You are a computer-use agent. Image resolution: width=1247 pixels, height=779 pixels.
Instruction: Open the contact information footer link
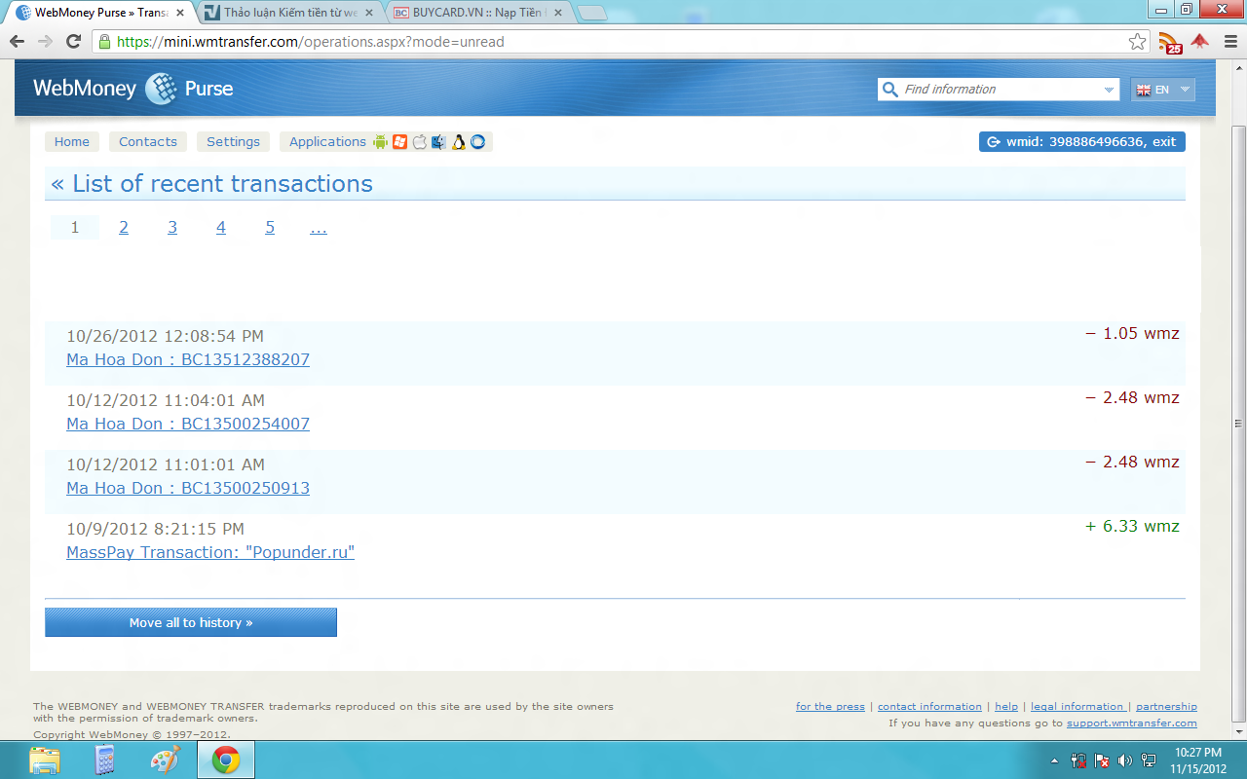929,706
